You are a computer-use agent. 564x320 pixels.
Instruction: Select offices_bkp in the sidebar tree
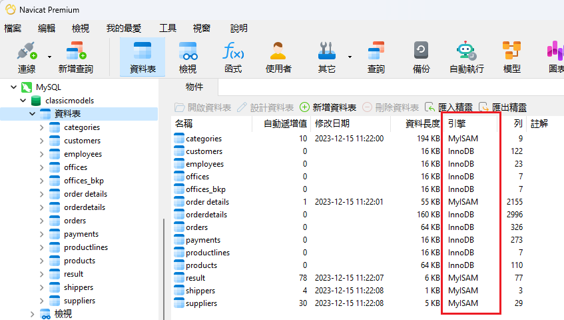pos(84,181)
